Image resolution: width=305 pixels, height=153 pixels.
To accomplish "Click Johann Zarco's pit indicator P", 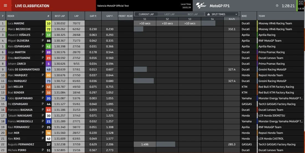I will [x=43, y=64].
